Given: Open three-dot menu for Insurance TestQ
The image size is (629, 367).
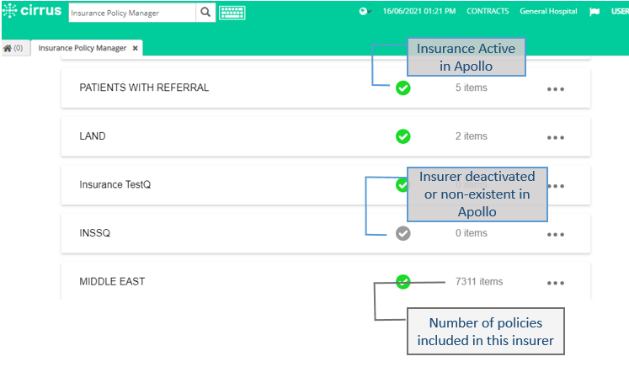Looking at the screenshot, I should coord(557,186).
